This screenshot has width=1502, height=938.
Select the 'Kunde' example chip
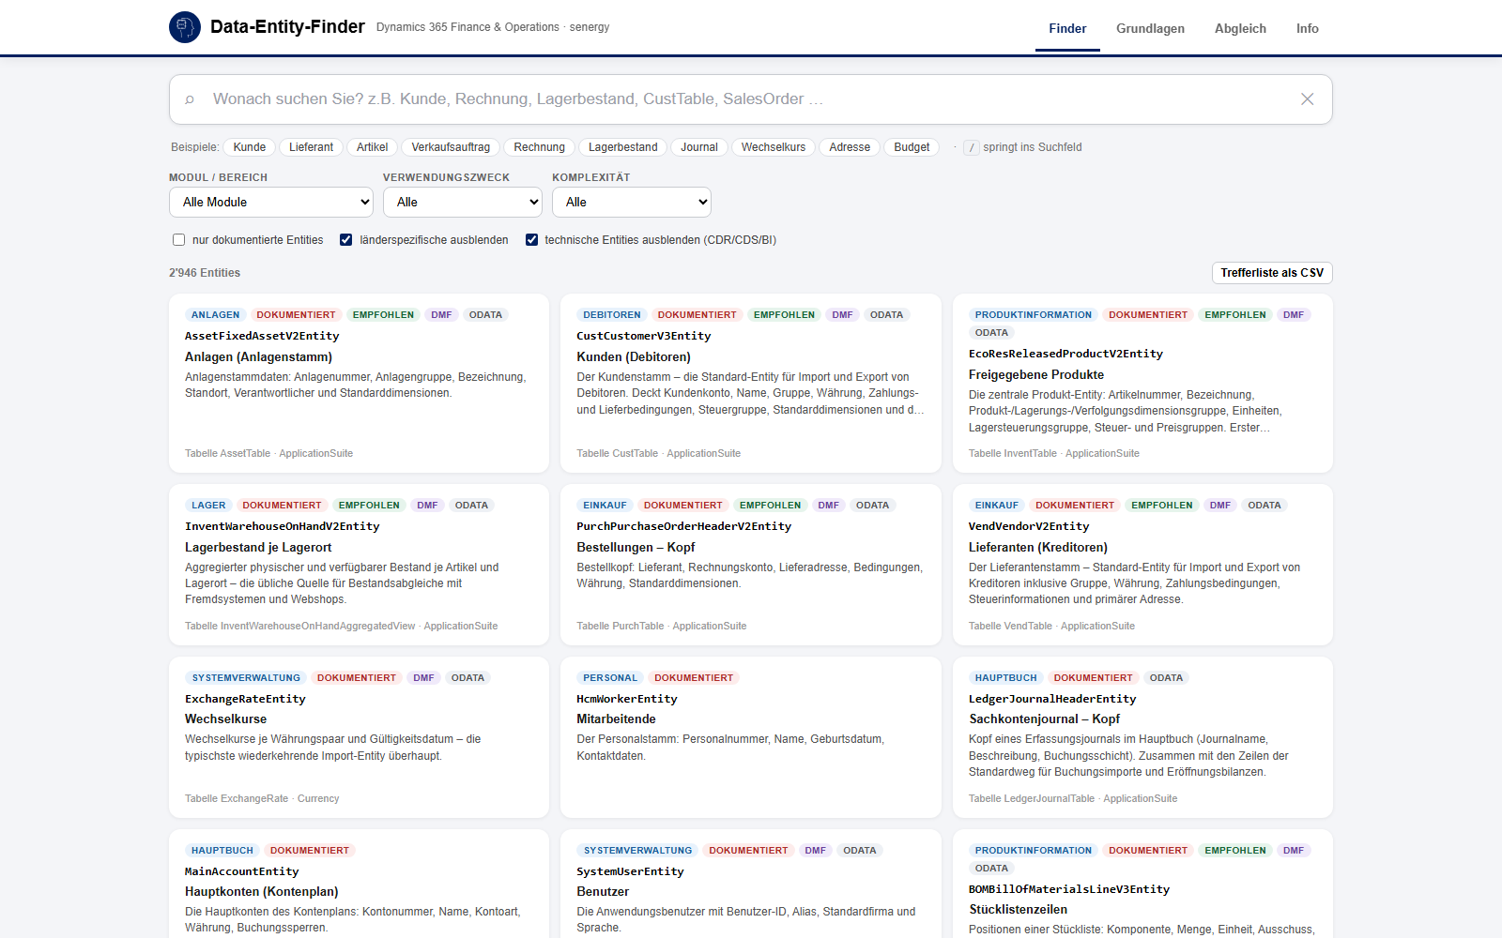(x=250, y=147)
